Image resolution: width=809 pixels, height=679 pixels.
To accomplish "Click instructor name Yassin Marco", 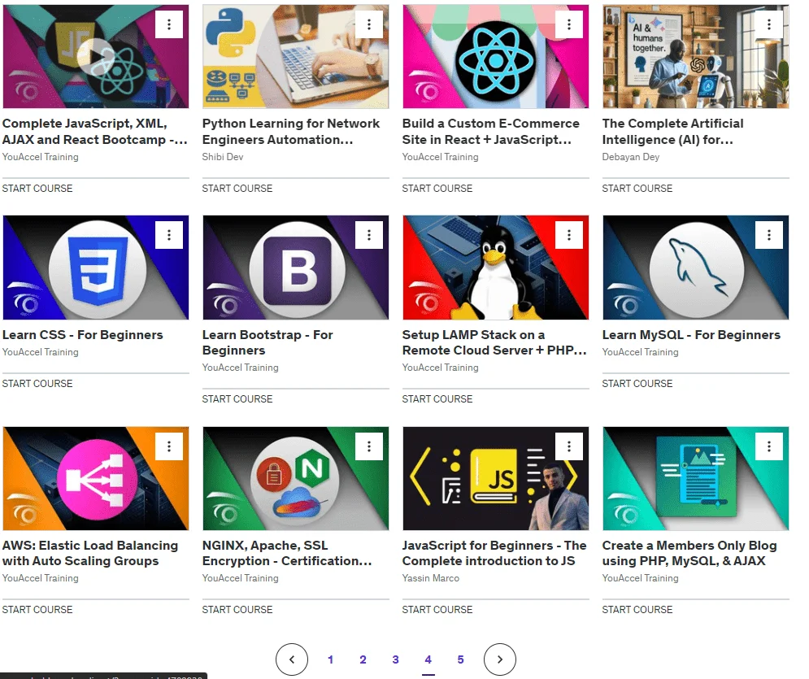I will pos(431,578).
